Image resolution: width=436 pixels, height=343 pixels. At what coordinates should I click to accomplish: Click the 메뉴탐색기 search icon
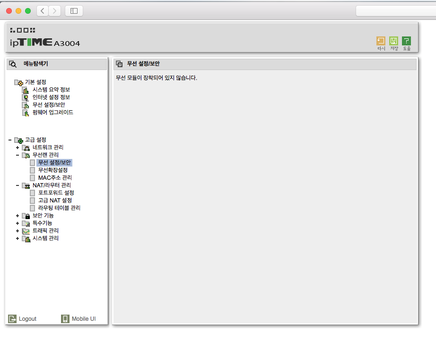13,64
